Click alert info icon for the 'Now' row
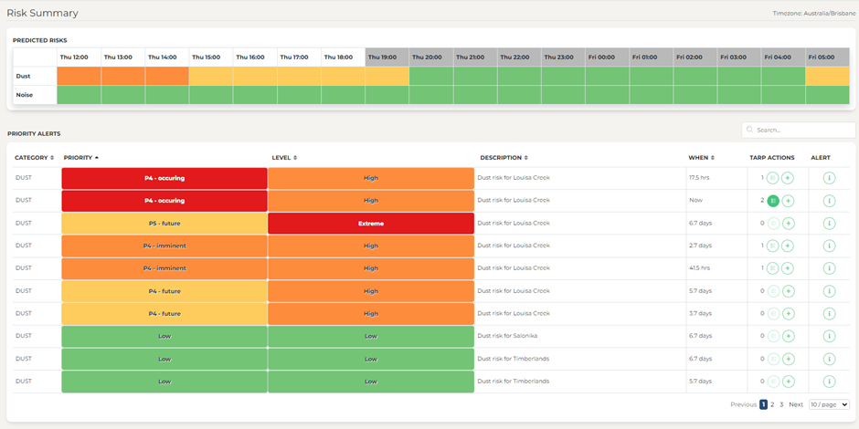859x429 pixels. click(829, 201)
